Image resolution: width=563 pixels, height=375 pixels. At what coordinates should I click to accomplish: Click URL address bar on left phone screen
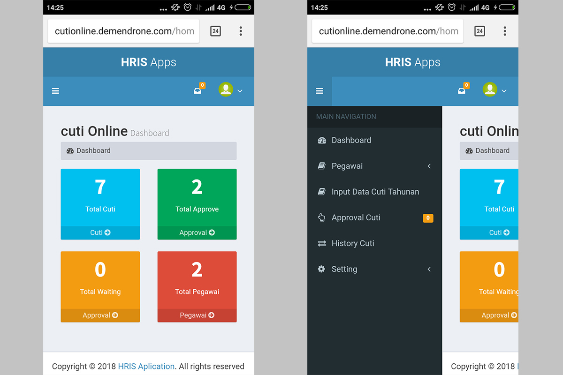coord(124,31)
